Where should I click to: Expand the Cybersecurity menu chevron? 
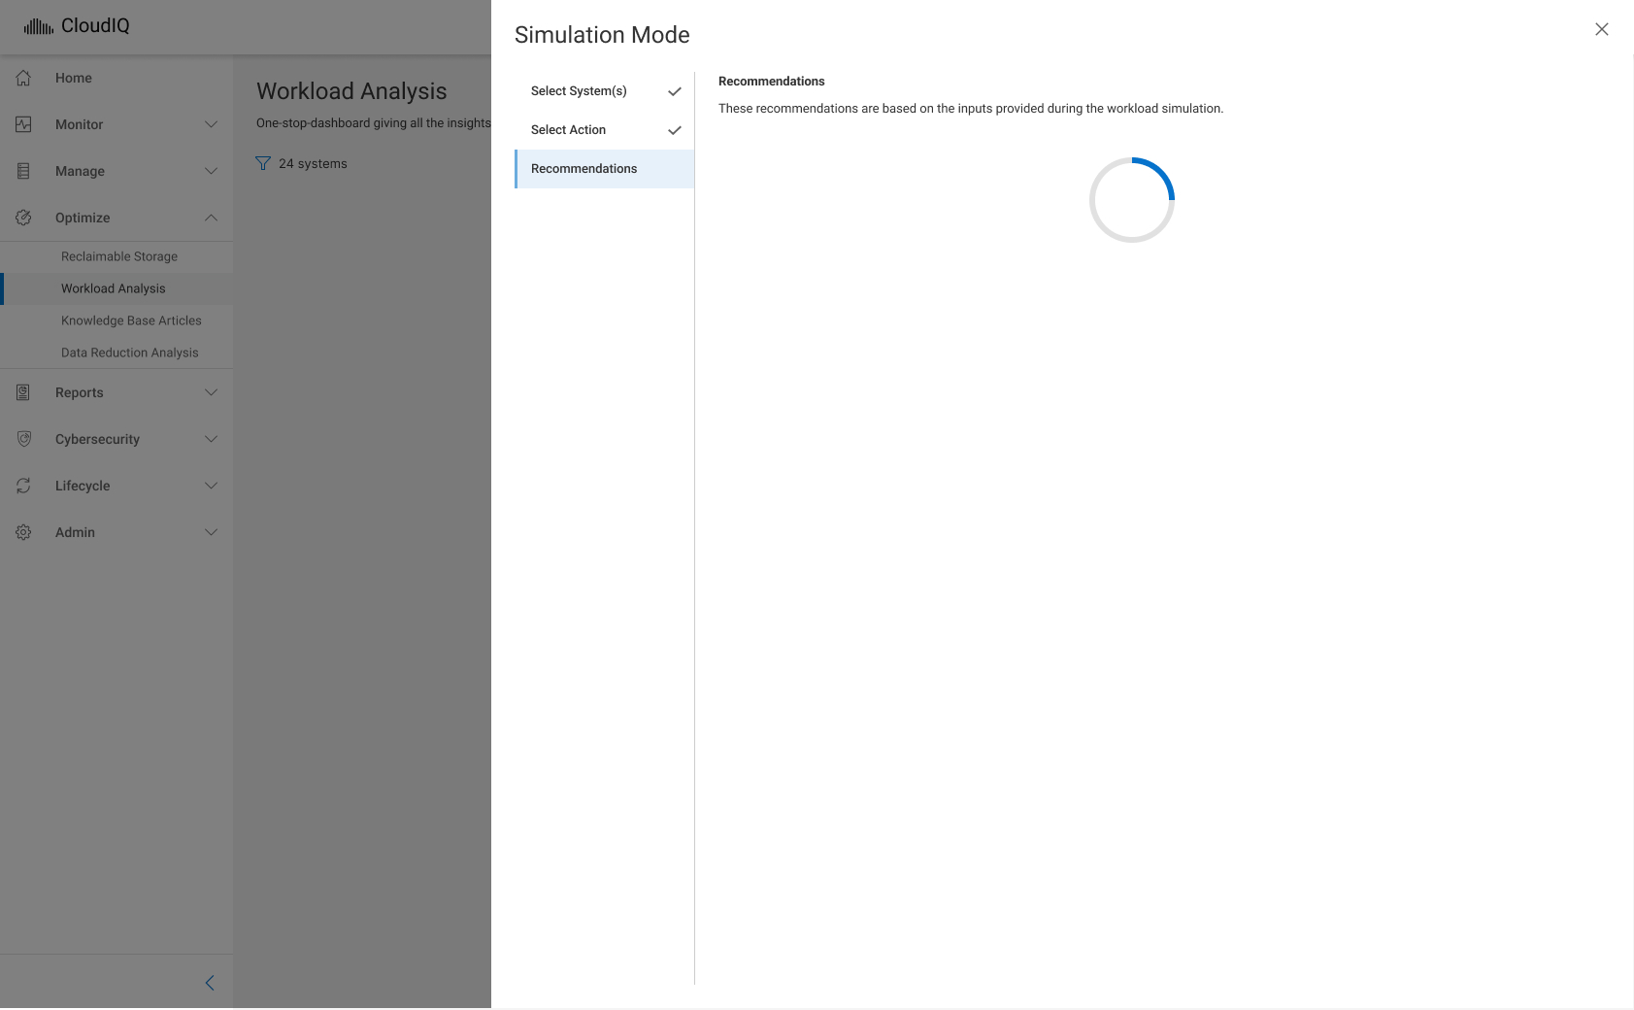[x=211, y=439]
